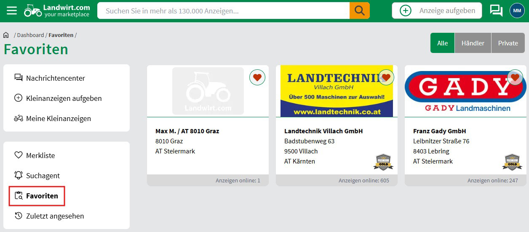This screenshot has width=529, height=232.
Task: Open the messages chat icon in header
Action: point(497,11)
